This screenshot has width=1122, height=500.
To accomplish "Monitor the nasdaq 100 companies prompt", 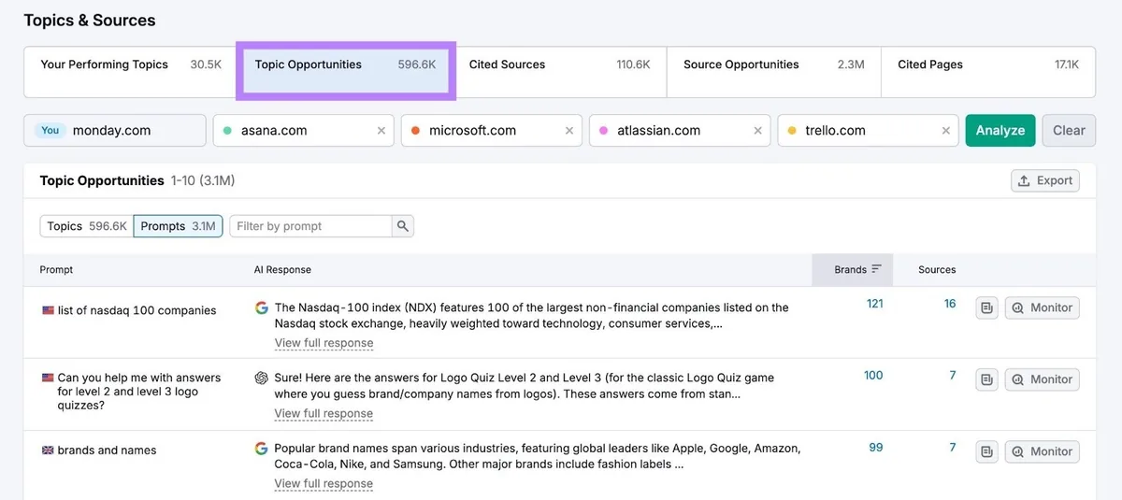I will [1042, 307].
